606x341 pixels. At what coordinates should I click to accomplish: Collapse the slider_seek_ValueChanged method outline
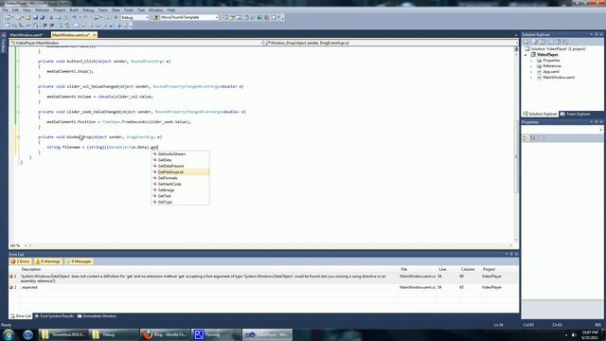click(x=18, y=112)
